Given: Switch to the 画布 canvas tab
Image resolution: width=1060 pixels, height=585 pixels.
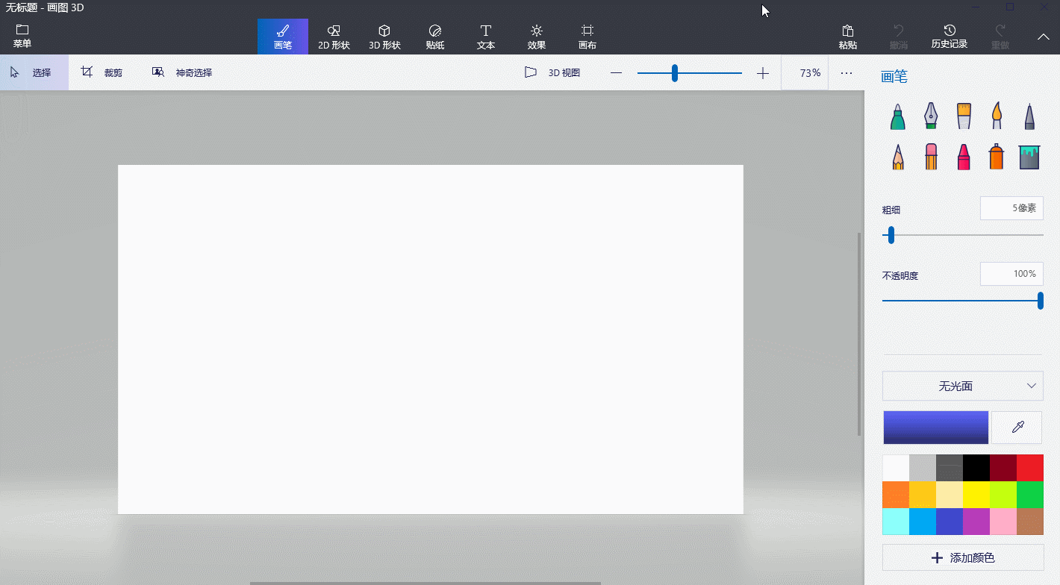Looking at the screenshot, I should coord(587,37).
